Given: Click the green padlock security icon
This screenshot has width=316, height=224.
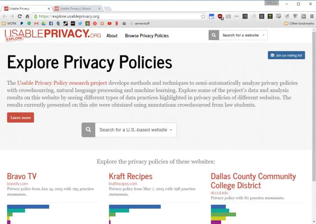Looking at the screenshot, I should tap(36, 16).
